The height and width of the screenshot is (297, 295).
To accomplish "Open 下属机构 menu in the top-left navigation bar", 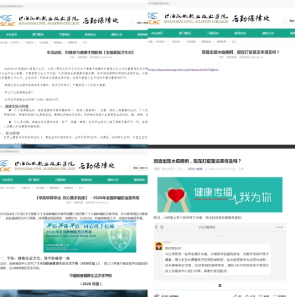I will [64, 34].
